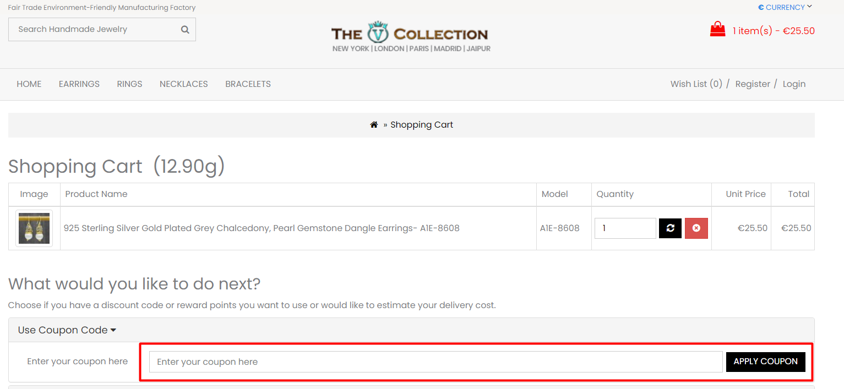Screen dimensions: 844x389
Task: Collapse the Use Coupon Code section
Action: coord(66,330)
